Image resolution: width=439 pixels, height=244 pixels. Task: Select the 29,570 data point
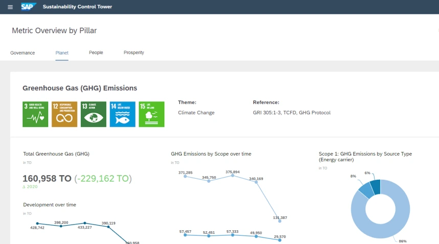[x=280, y=240]
